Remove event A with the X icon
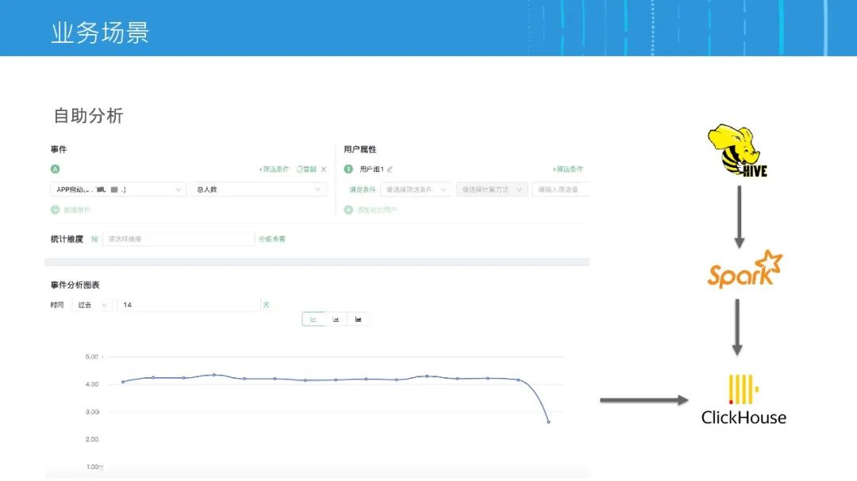The image size is (857, 481). pos(324,170)
